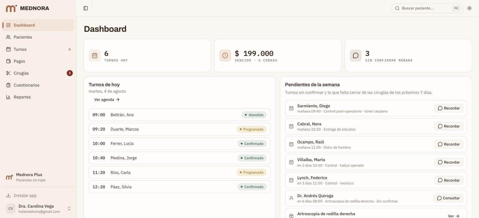Switch theme with the sun icon
This screenshot has height=218, width=479.
coord(470,8)
